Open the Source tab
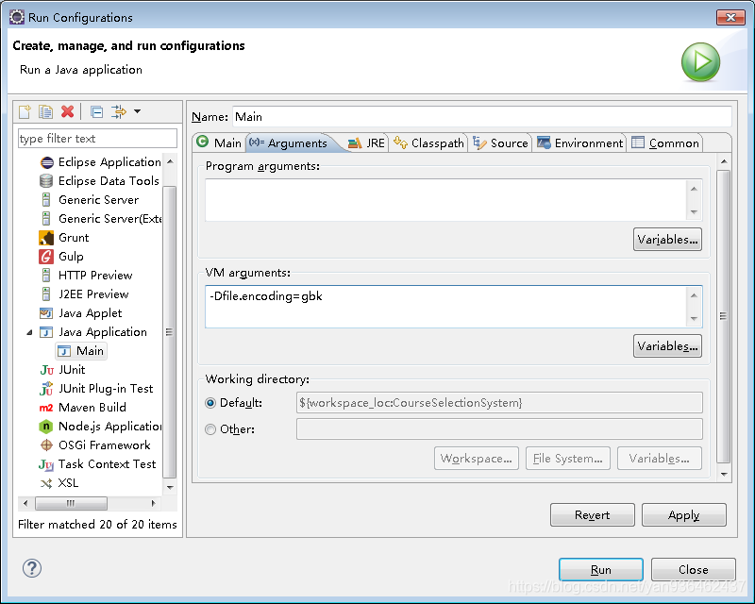Screen dimensions: 755x604 (500, 143)
